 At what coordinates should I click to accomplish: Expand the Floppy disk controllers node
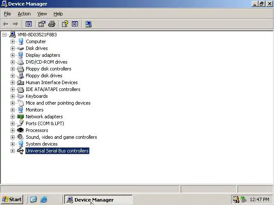point(12,69)
